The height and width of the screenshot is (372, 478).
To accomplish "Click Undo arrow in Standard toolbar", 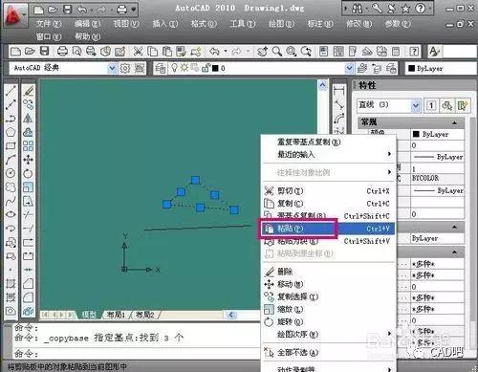I will [x=214, y=52].
